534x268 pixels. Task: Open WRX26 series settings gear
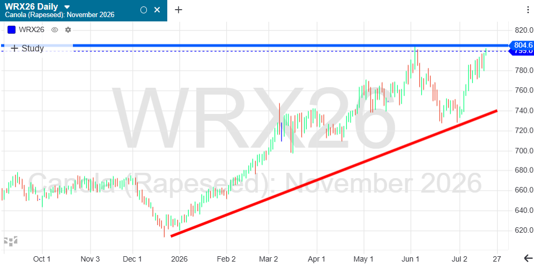68,30
